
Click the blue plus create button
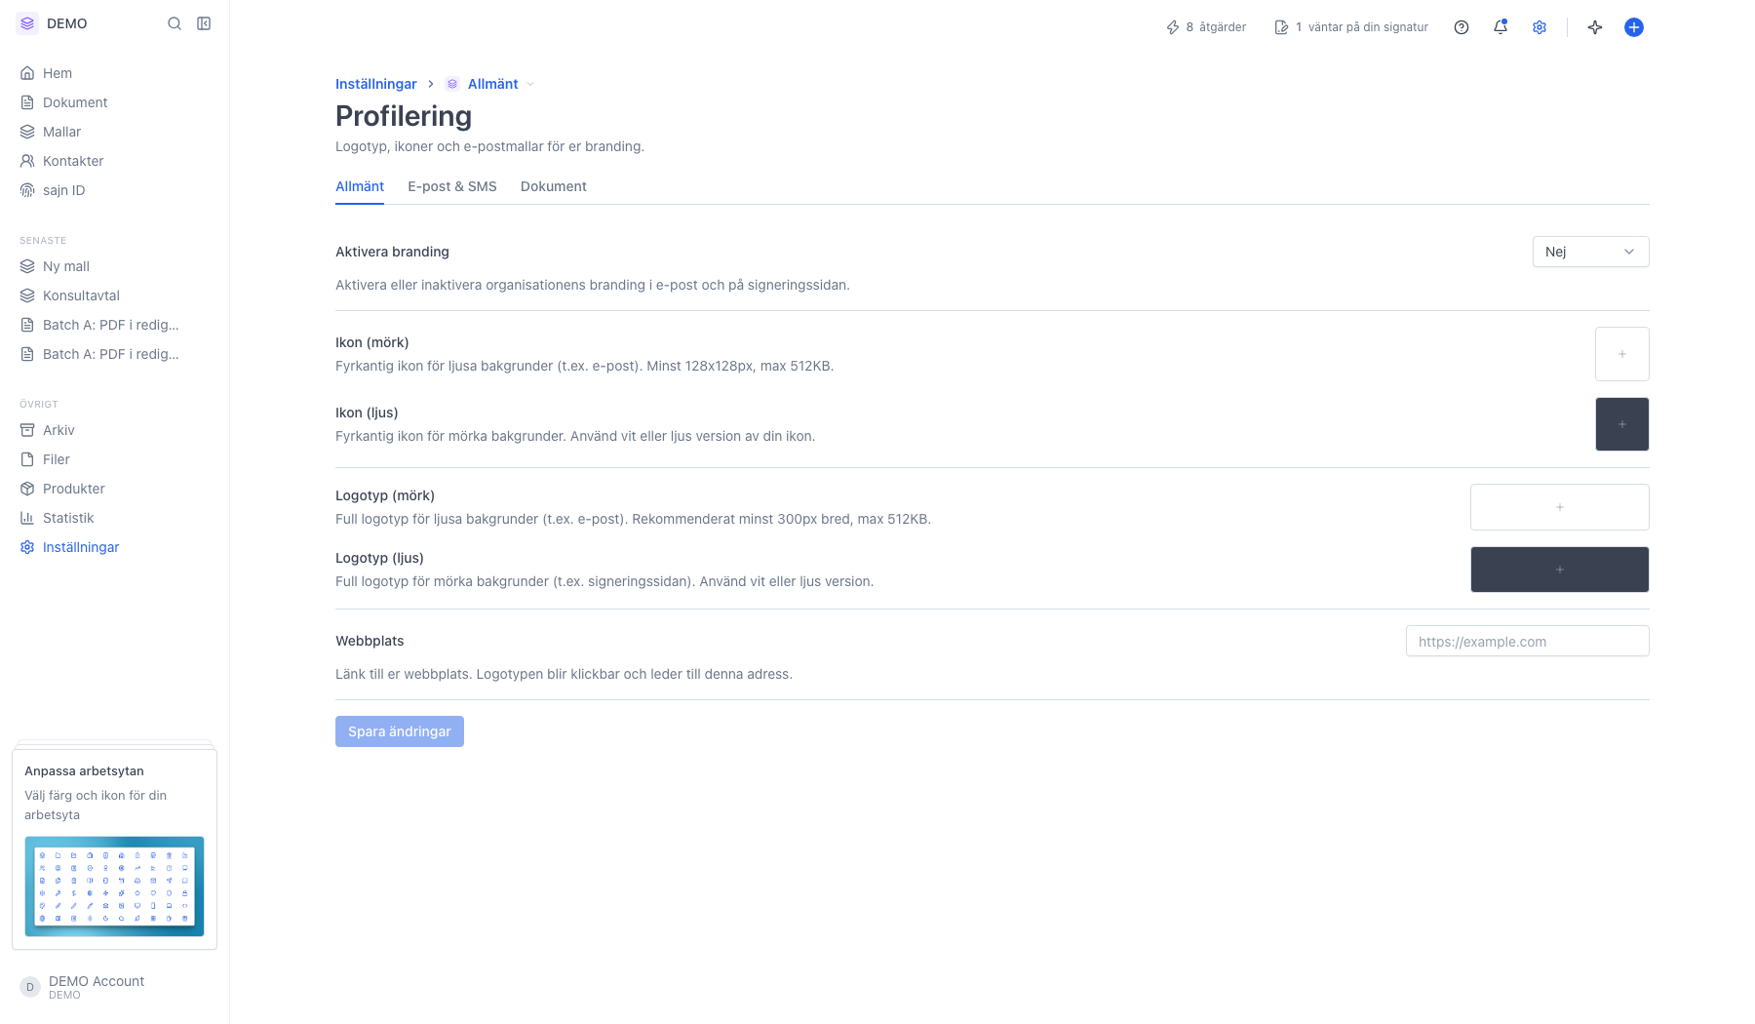[1634, 27]
